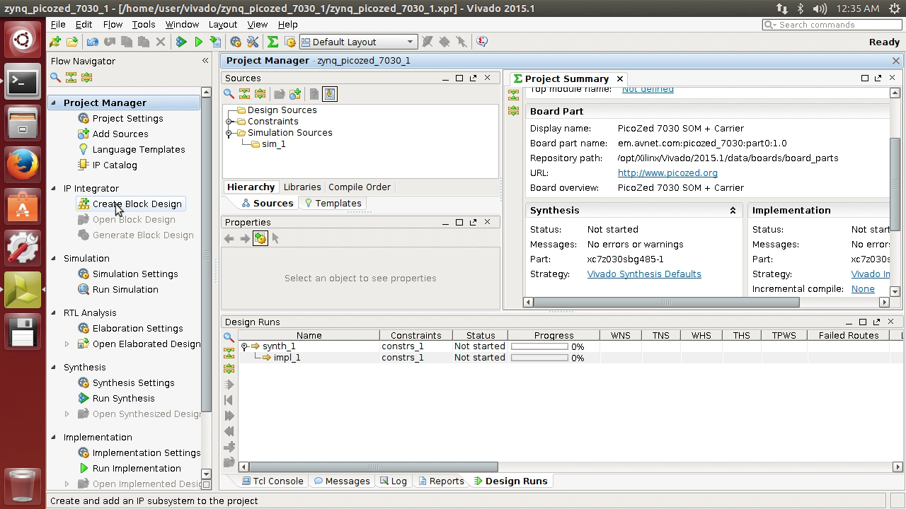906x509 pixels.
Task: Toggle the highlighted properties-view icon in Sources toolbar
Action: (x=330, y=93)
